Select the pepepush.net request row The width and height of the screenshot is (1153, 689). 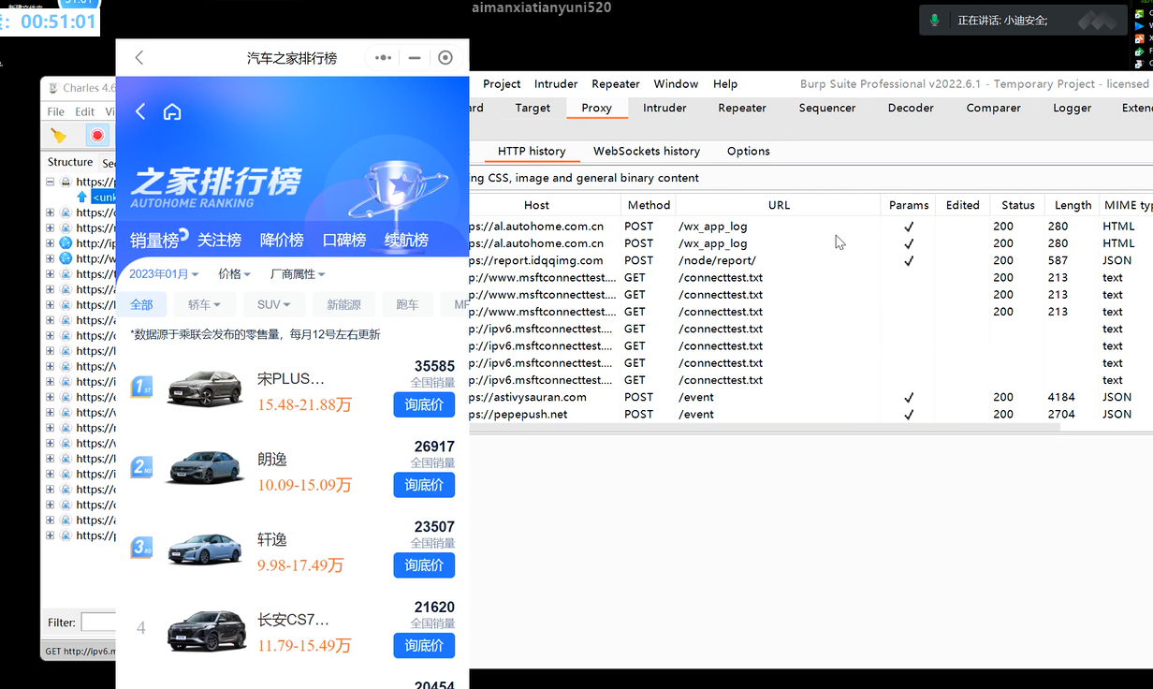pos(810,414)
